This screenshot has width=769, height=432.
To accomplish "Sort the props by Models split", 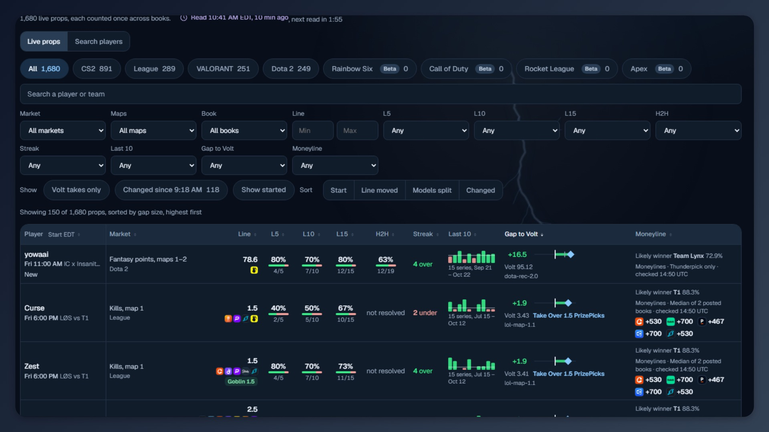I will tap(432, 190).
